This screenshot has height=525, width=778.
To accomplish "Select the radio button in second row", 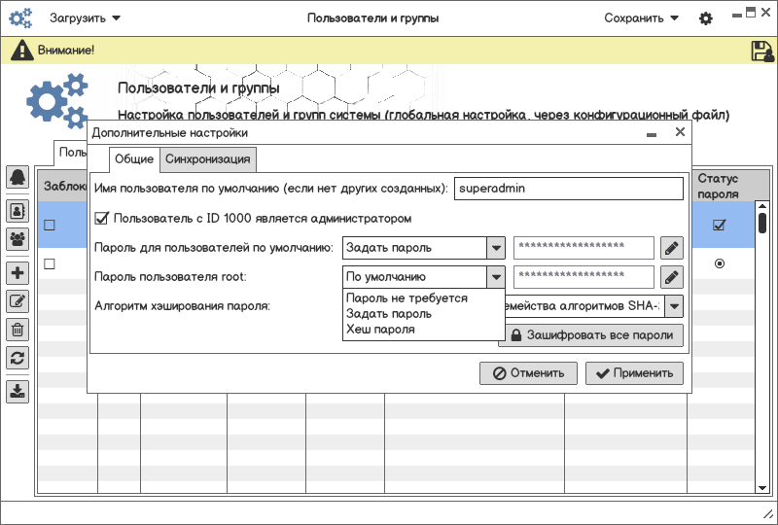I will (x=719, y=263).
